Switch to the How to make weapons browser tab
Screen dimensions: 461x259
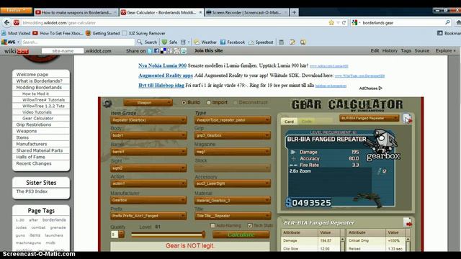click(76, 12)
